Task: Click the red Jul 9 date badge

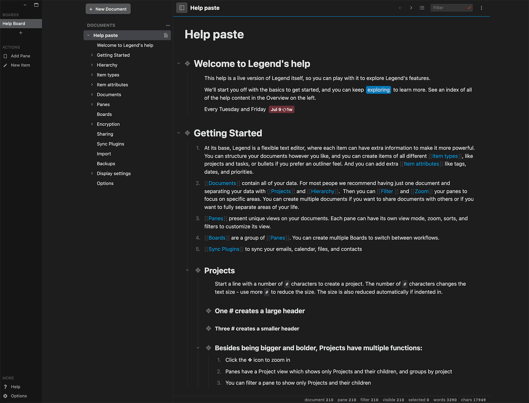Action: point(281,110)
